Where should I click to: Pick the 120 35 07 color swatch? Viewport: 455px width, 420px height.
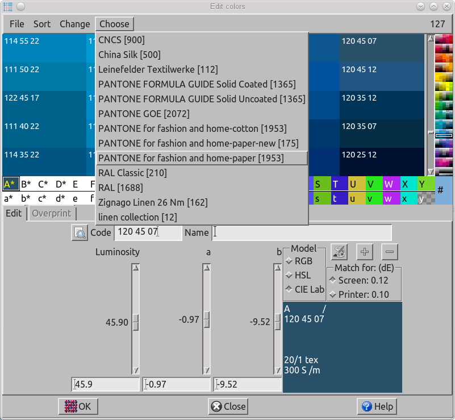[x=382, y=134]
